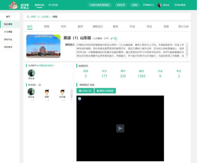Click the course cover thumbnail
Screen dimensions: 197x163
(x=43, y=46)
